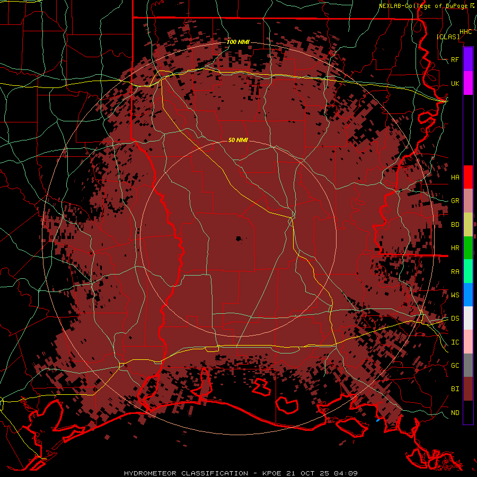Click the small blue echo near southeast coast
The height and width of the screenshot is (477, 477).
[378, 420]
